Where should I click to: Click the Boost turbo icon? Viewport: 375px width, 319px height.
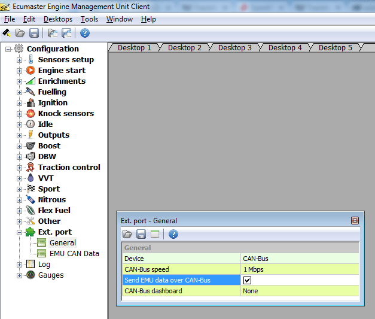tap(31, 145)
